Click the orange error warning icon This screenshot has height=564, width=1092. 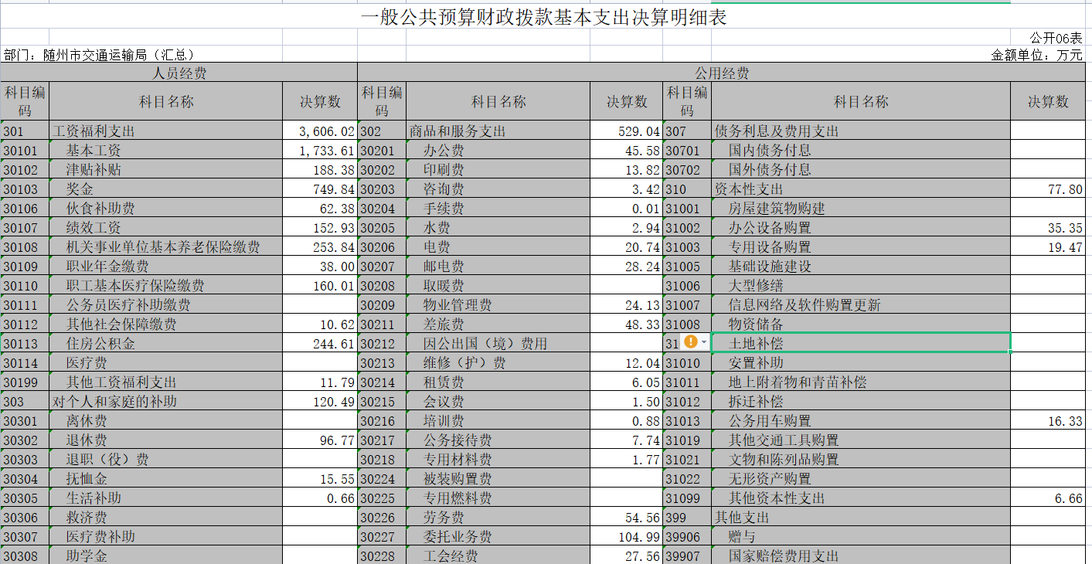coord(691,341)
